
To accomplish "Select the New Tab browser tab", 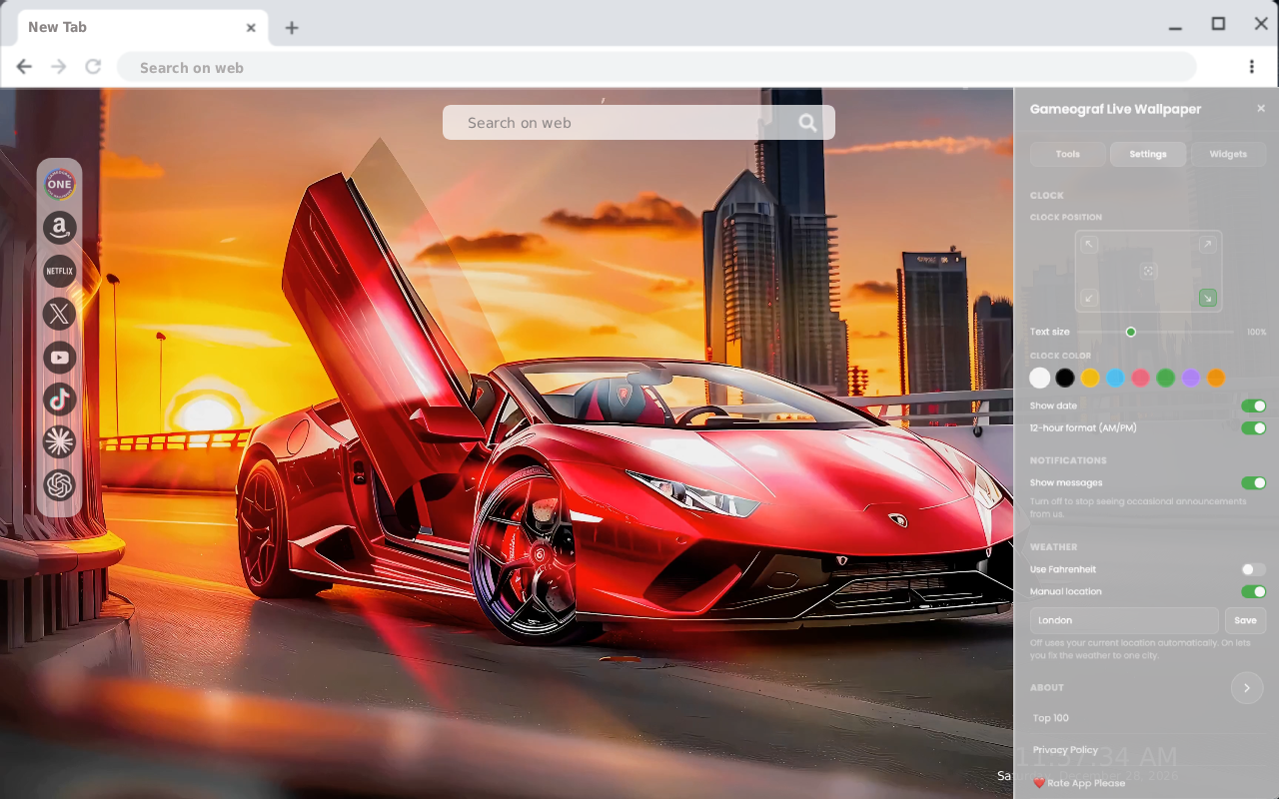I will 141,27.
